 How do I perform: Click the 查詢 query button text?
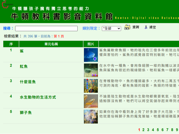tap(136, 27)
